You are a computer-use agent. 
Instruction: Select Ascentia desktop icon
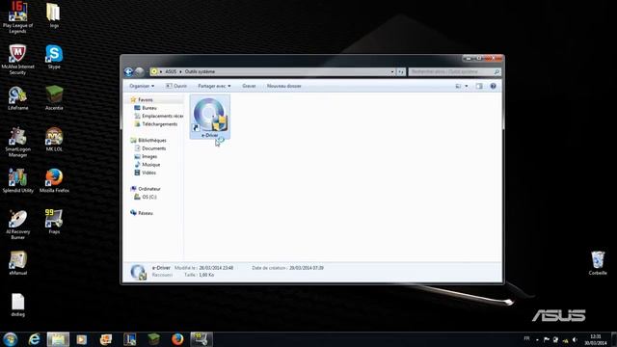(54, 97)
